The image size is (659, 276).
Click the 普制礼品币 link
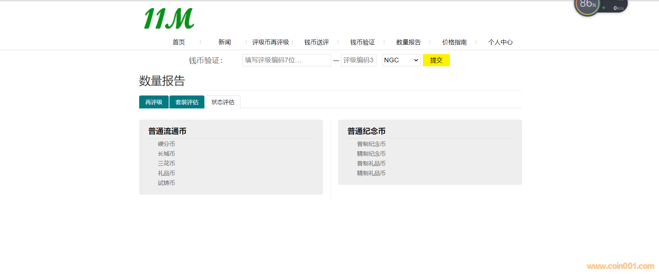pyautogui.click(x=371, y=164)
